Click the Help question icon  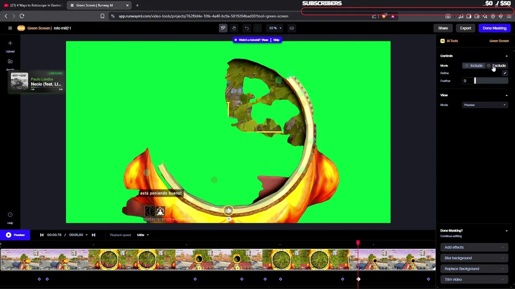pyautogui.click(x=10, y=215)
